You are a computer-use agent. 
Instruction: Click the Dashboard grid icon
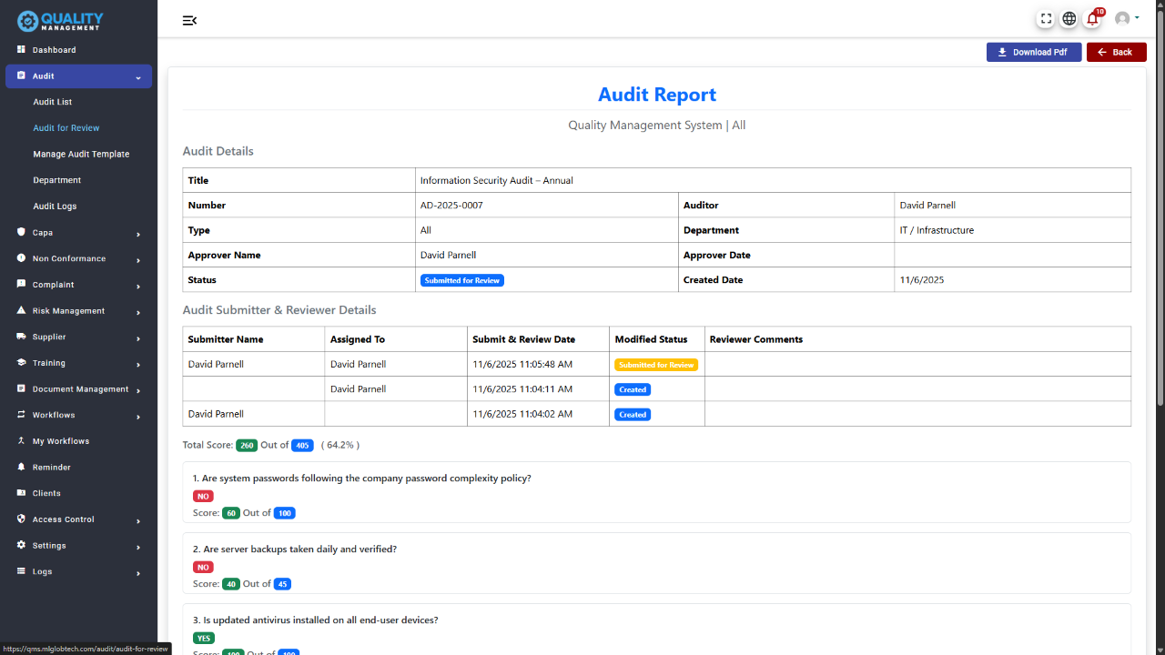pyautogui.click(x=21, y=50)
